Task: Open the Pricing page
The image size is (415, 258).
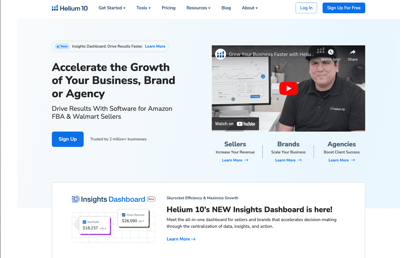Action: (x=169, y=8)
